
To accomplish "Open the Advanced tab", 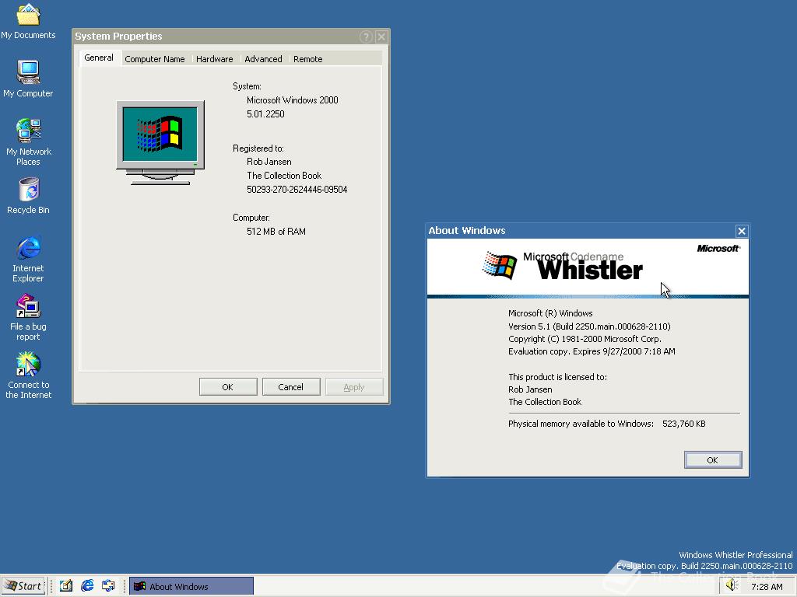I will coord(263,59).
